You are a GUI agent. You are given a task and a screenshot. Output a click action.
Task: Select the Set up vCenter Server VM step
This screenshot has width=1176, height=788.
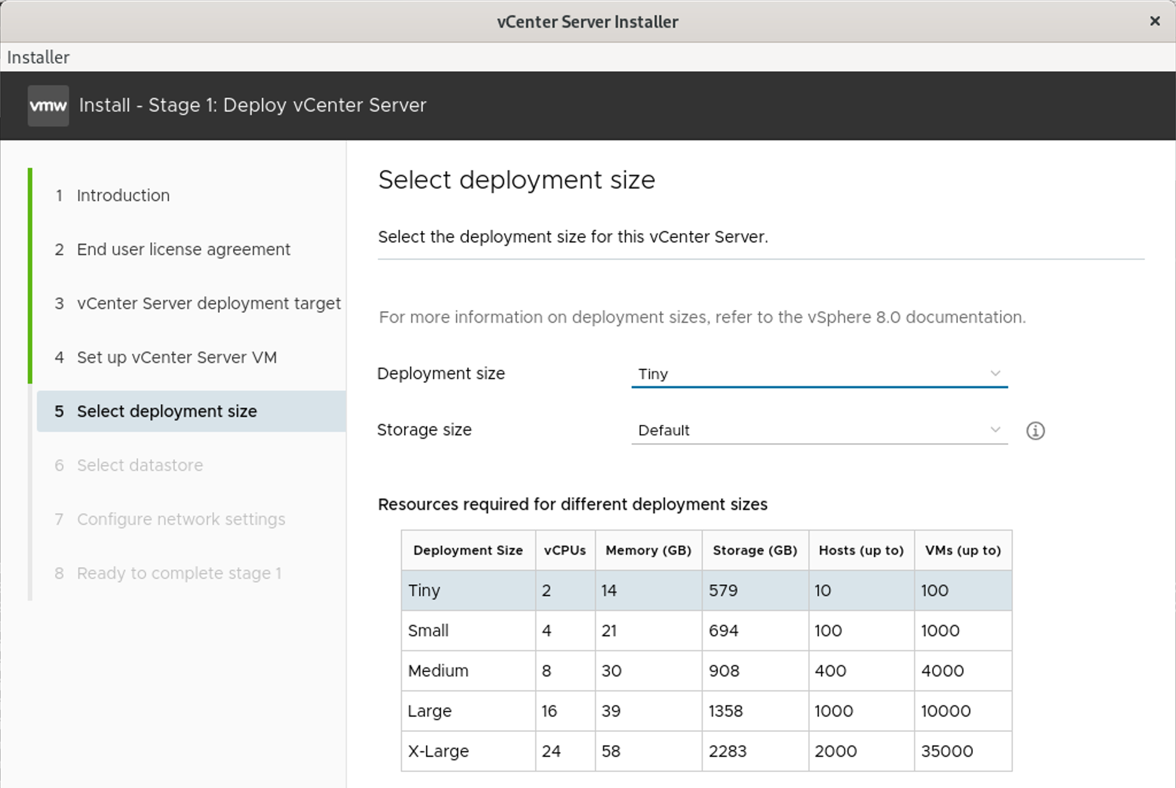tap(176, 357)
